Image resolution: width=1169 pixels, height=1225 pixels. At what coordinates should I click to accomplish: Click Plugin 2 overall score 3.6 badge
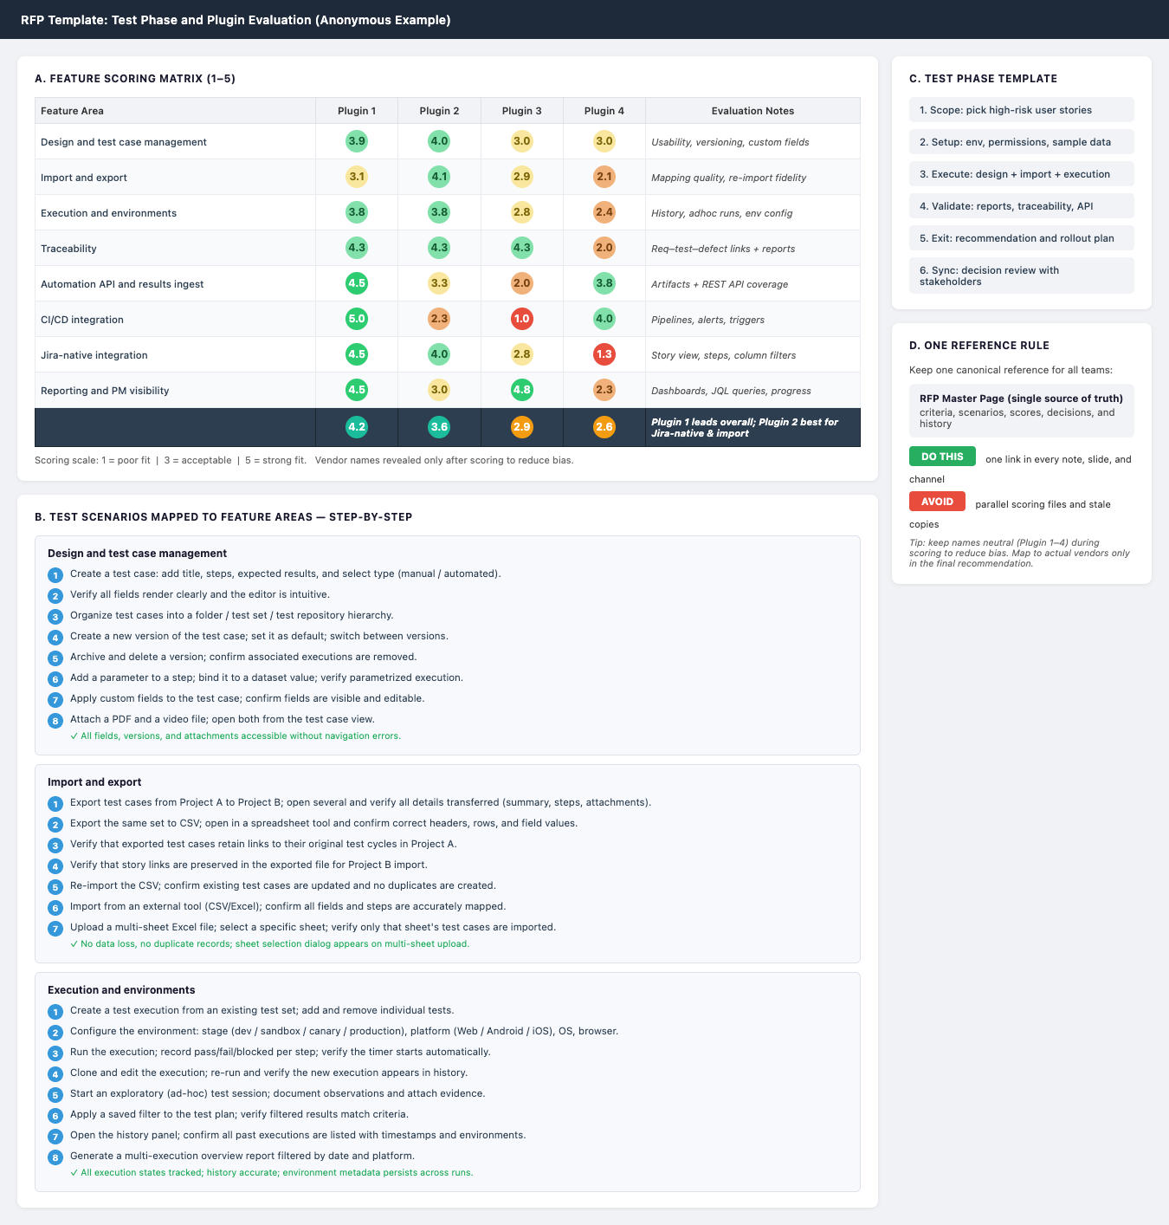(439, 427)
